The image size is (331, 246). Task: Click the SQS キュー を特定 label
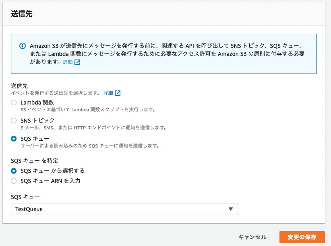coord(34,161)
